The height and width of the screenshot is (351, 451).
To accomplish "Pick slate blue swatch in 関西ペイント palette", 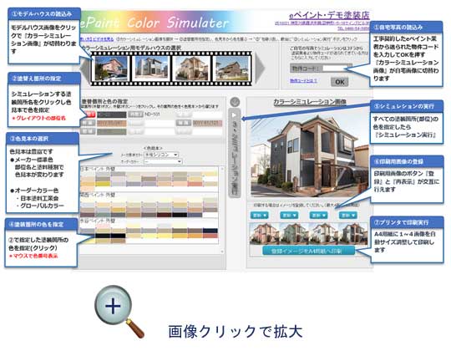I will 195,215.
